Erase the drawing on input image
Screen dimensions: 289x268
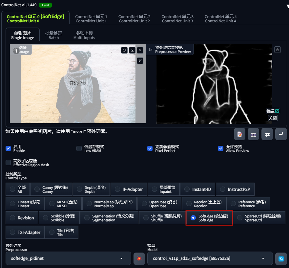tap(132, 50)
